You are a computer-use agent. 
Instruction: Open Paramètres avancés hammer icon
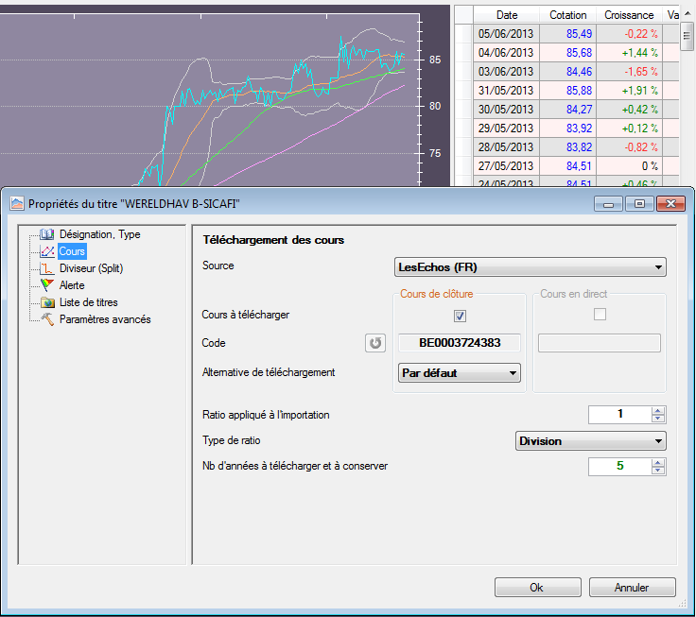(x=47, y=319)
